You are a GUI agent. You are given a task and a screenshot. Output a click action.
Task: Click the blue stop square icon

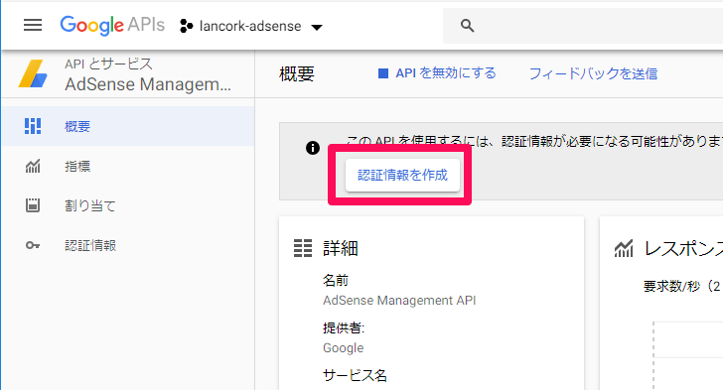pos(383,73)
